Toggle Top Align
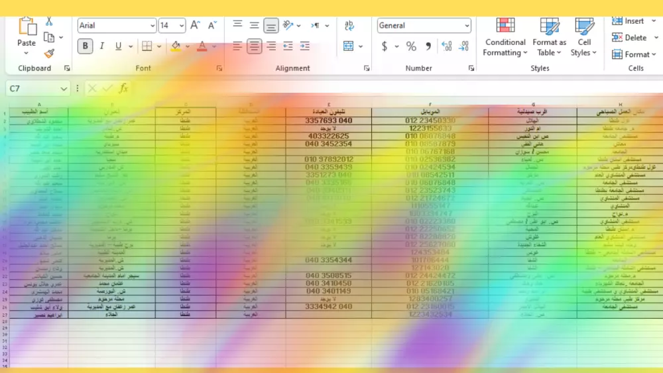The width and height of the screenshot is (663, 373). tap(237, 25)
